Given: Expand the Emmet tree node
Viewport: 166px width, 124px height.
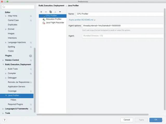Looking at the screenshot, I should pyautogui.click(x=6, y=29).
